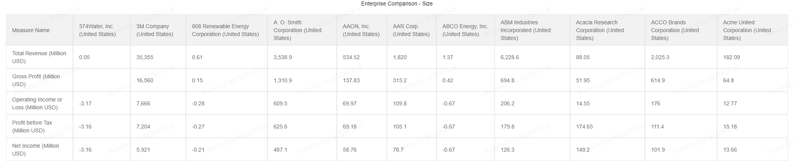Click the A. O. Smith Corporation header

(x=298, y=30)
